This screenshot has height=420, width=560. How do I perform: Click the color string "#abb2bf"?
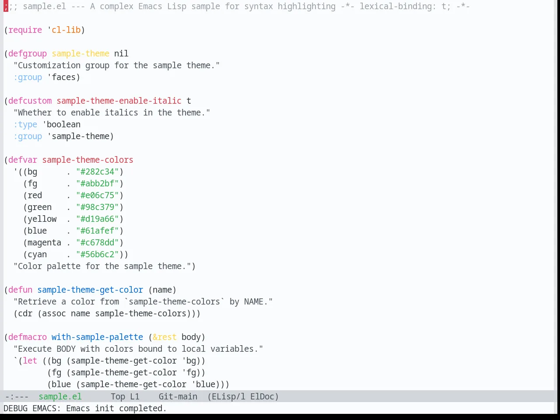point(98,183)
